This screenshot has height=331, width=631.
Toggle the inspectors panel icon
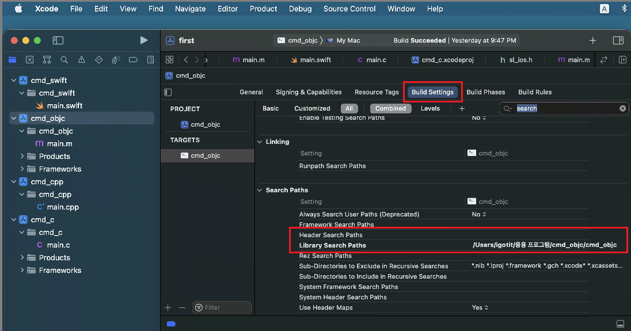click(618, 40)
